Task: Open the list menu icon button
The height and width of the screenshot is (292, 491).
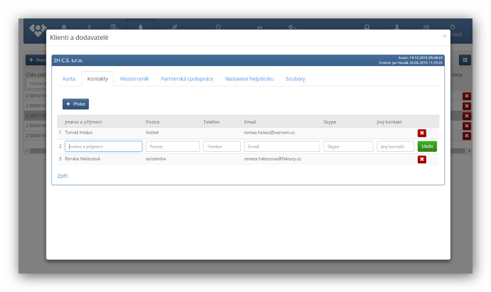Action: click(x=465, y=60)
